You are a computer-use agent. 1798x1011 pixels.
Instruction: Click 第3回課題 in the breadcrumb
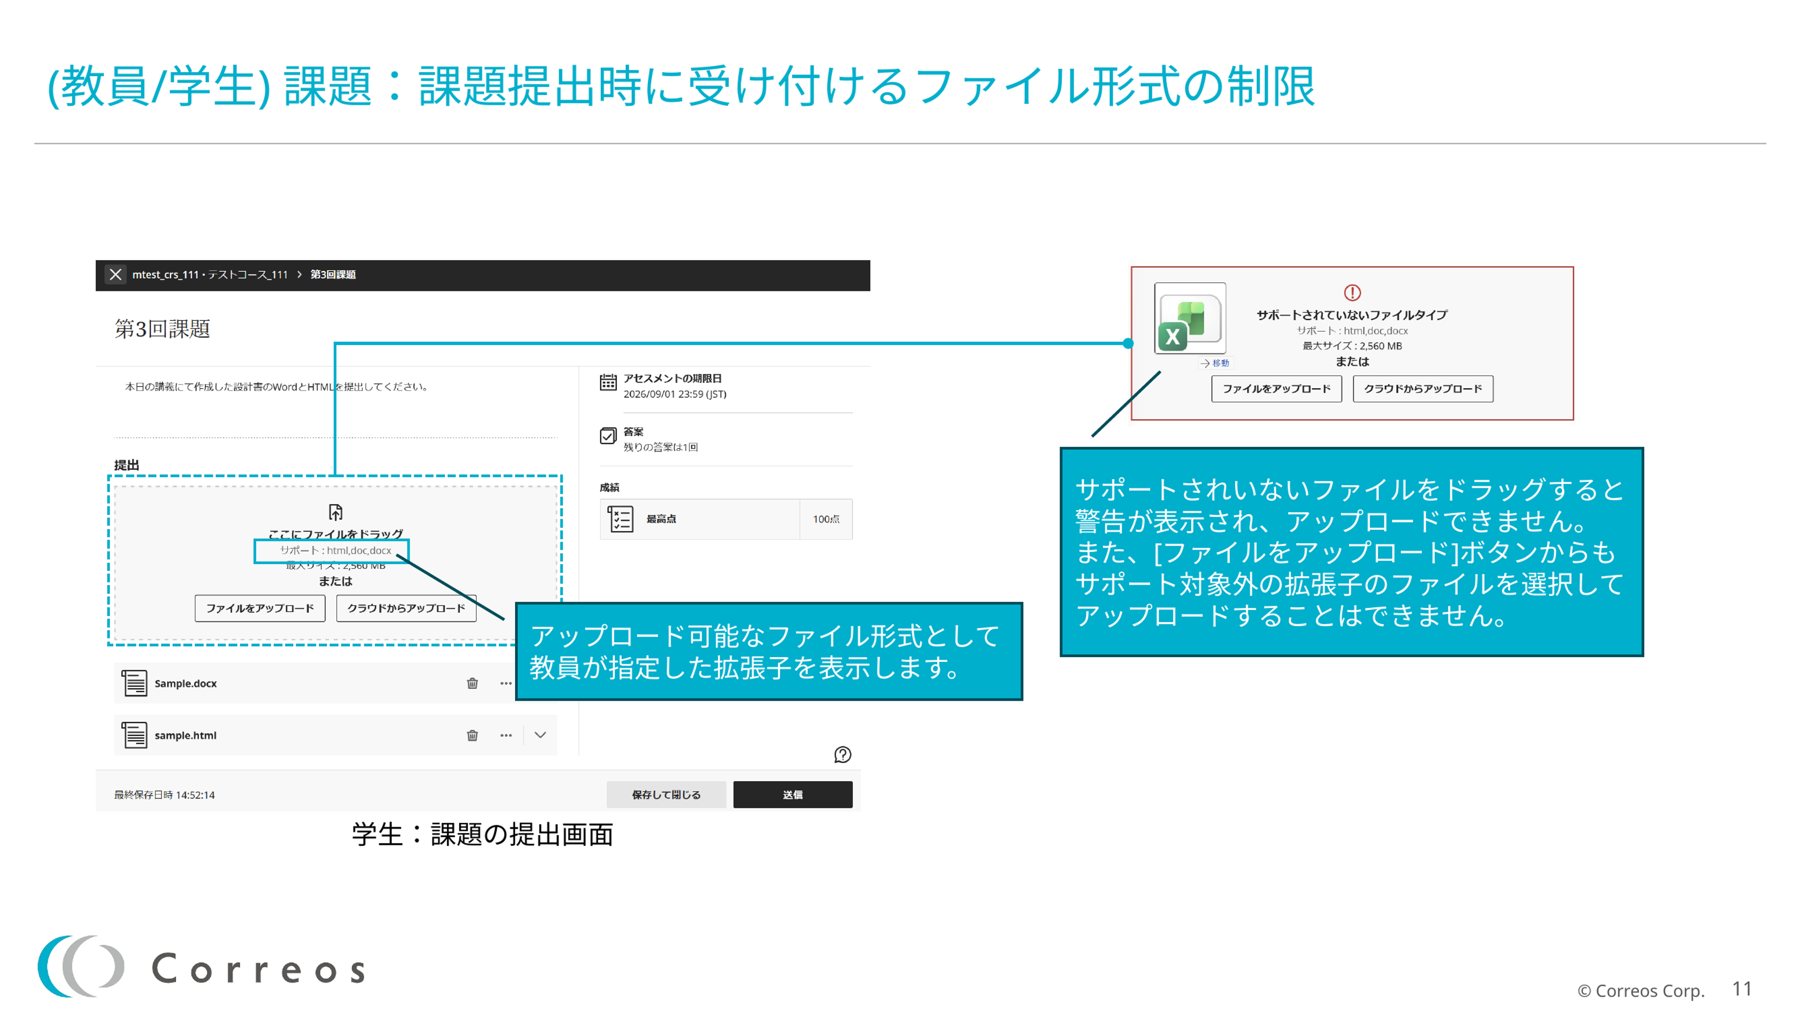(333, 274)
